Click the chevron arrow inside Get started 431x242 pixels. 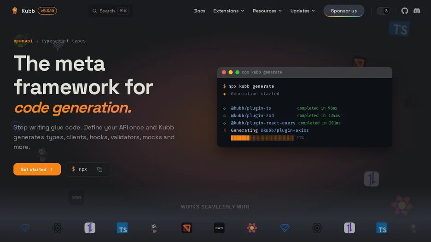[52, 169]
